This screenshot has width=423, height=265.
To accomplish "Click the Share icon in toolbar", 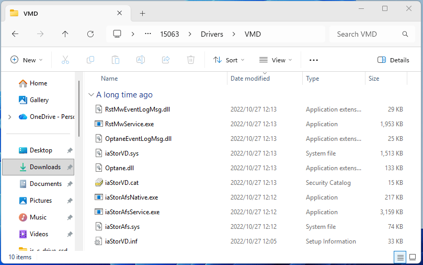I will click(166, 60).
